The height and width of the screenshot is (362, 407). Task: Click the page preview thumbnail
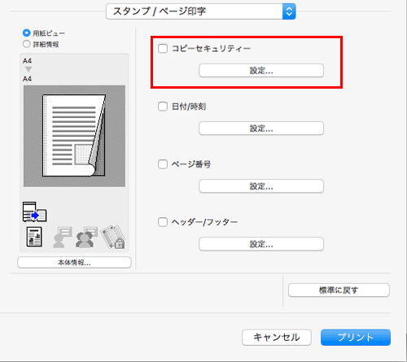pyautogui.click(x=74, y=136)
